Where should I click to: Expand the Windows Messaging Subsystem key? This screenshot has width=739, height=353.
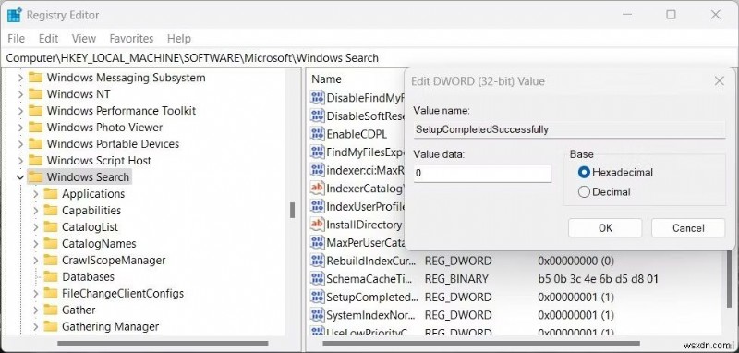[x=20, y=78]
